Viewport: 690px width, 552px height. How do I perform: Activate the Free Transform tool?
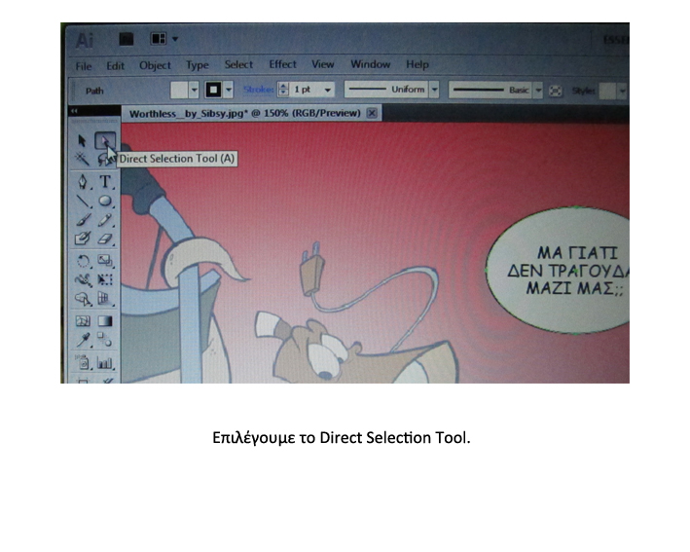coord(105,280)
